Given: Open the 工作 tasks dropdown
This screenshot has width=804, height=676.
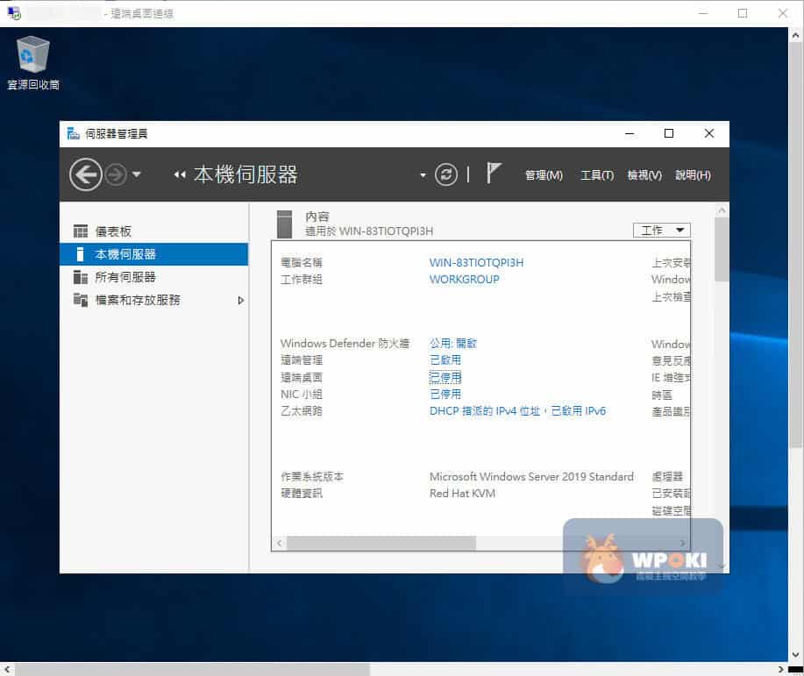Looking at the screenshot, I should [661, 231].
